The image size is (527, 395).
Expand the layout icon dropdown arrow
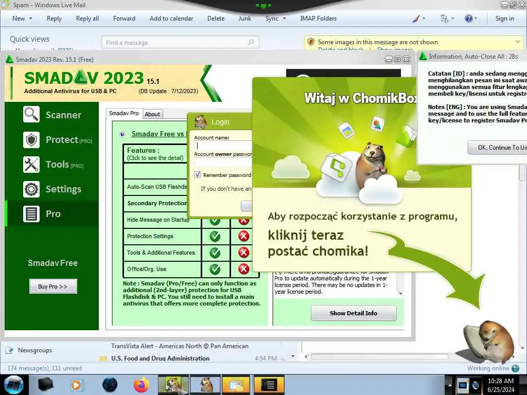coord(452,19)
